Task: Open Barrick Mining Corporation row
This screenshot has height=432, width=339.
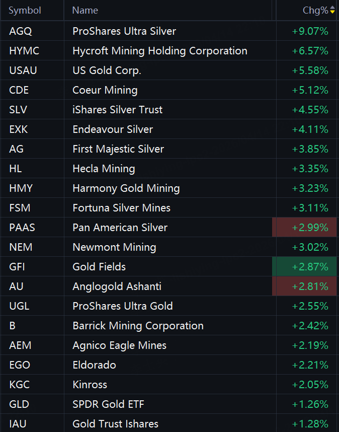Action: (x=138, y=326)
